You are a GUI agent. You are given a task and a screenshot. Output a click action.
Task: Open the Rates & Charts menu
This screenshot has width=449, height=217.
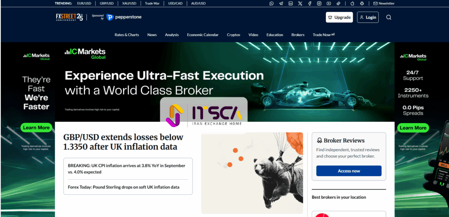[x=127, y=35]
